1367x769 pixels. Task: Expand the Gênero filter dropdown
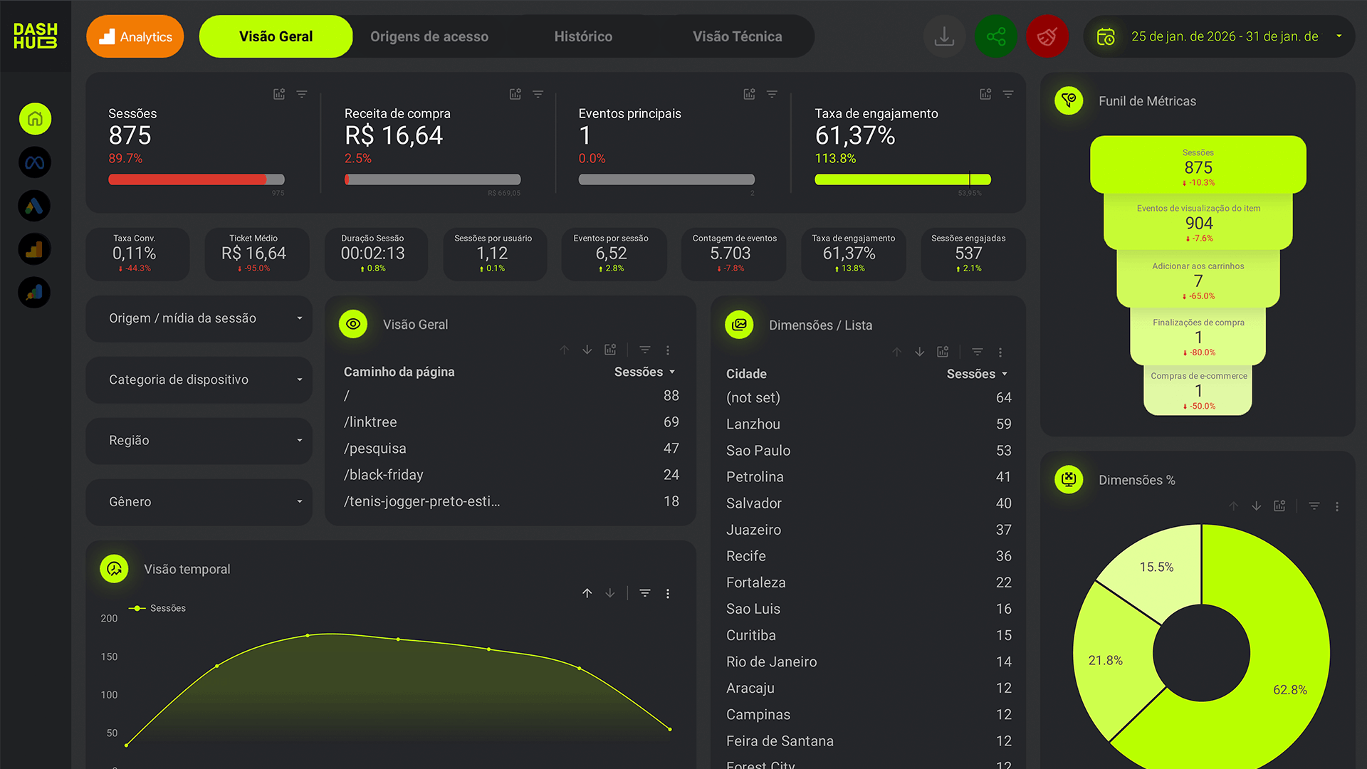click(x=199, y=502)
